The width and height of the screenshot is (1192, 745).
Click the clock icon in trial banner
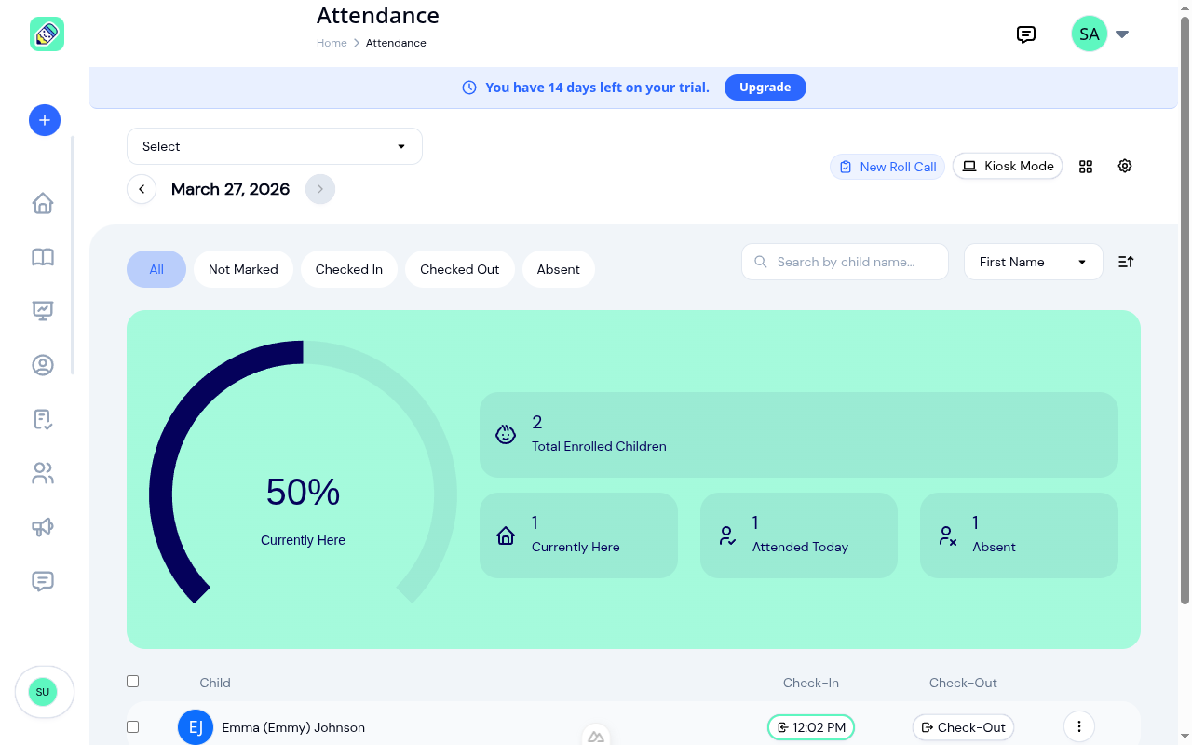pos(469,88)
